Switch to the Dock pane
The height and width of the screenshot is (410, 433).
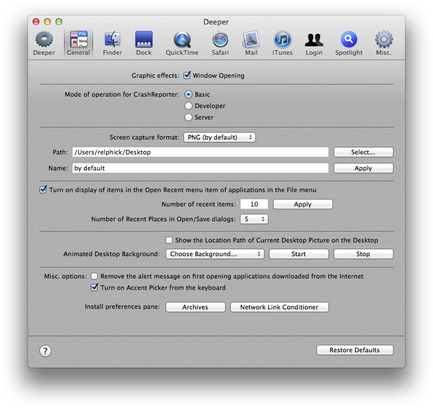(143, 43)
